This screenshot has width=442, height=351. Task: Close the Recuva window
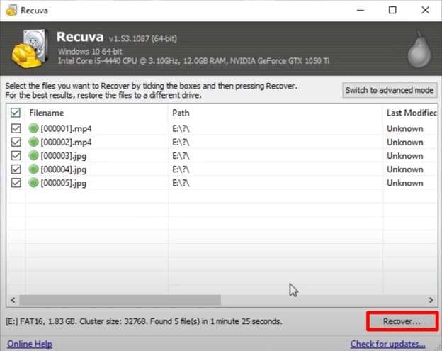(x=426, y=10)
